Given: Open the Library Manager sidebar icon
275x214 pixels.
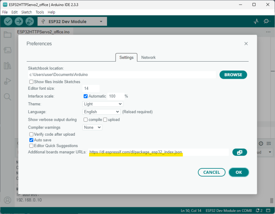Looking at the screenshot, I should 7,66.
